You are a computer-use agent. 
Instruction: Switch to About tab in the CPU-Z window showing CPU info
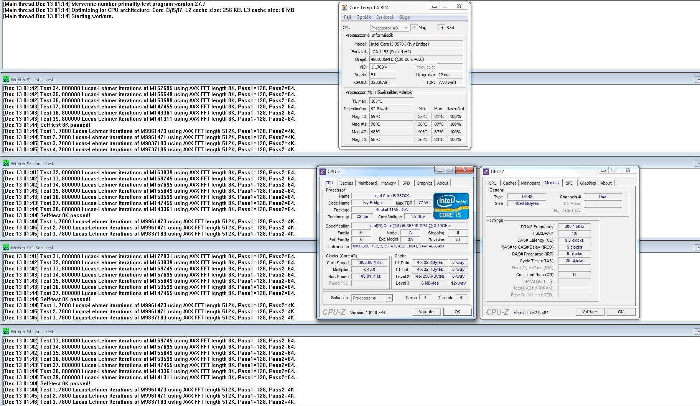[443, 183]
